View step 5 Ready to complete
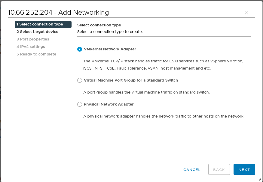The height and width of the screenshot is (182, 263). (36, 54)
